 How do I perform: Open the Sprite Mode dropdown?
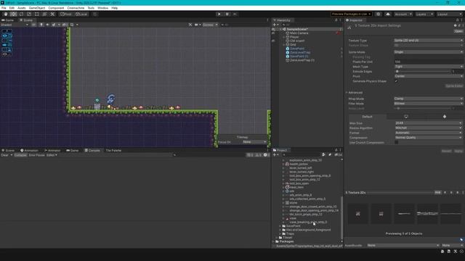pos(428,52)
